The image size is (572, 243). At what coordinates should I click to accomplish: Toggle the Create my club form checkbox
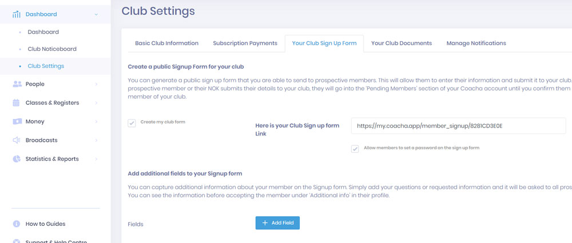[x=132, y=123]
